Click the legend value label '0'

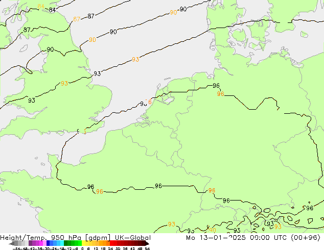(82, 249)
